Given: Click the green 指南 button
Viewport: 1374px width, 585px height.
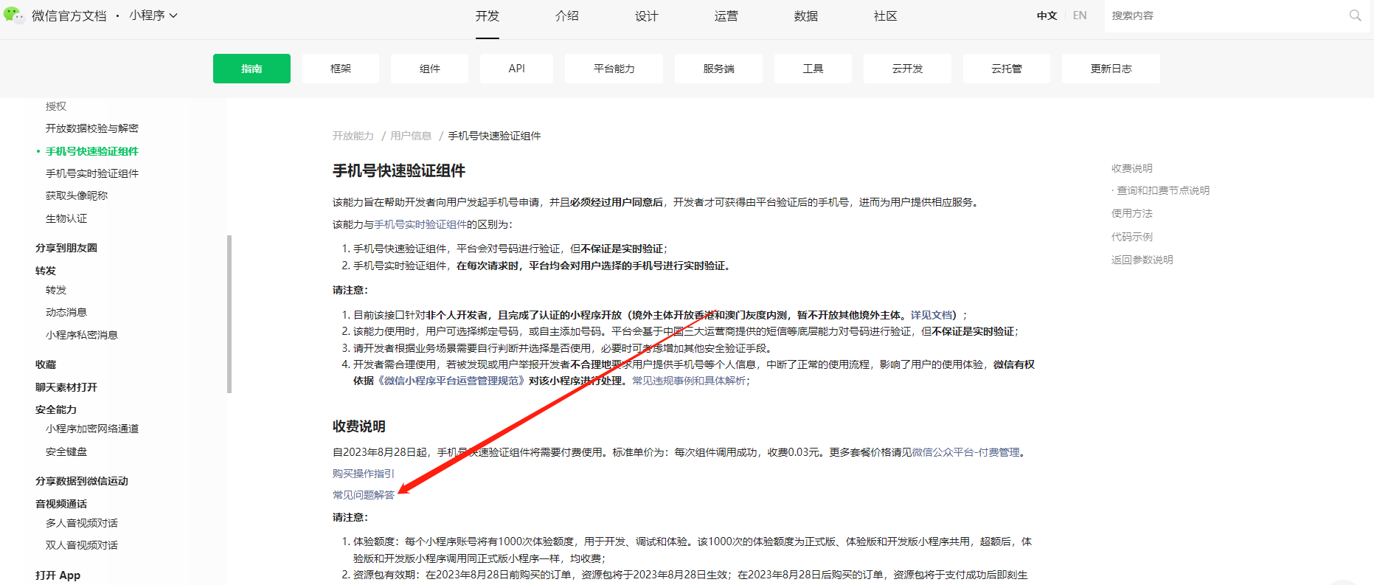Looking at the screenshot, I should (x=251, y=69).
